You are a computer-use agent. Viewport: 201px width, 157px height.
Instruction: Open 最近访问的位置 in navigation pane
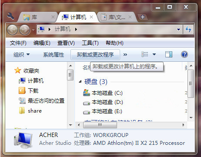point(46,101)
